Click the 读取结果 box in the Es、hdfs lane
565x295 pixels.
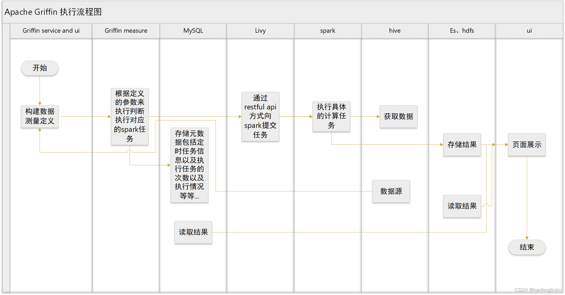click(462, 206)
